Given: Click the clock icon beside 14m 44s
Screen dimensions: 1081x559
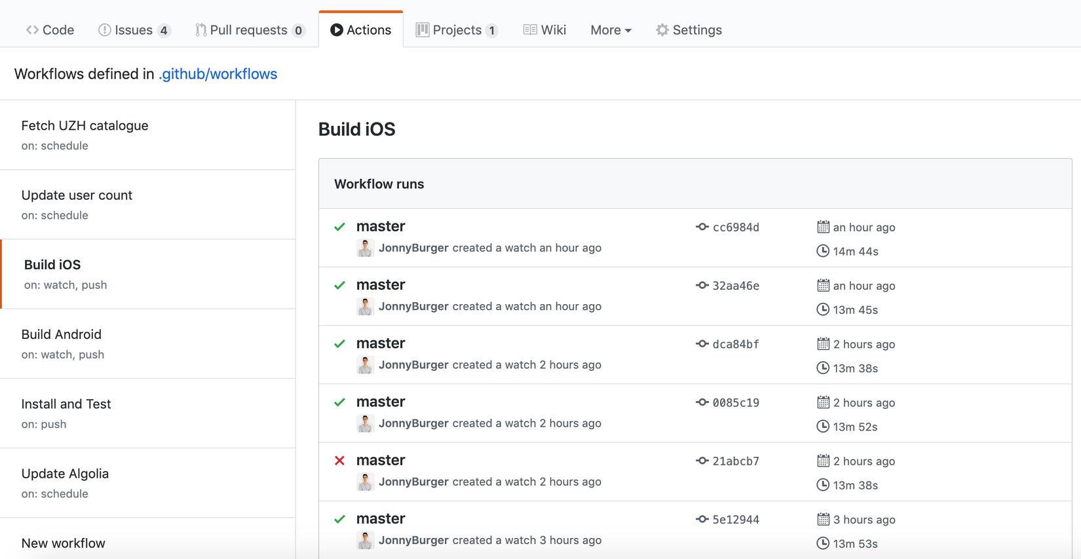Looking at the screenshot, I should (x=823, y=251).
